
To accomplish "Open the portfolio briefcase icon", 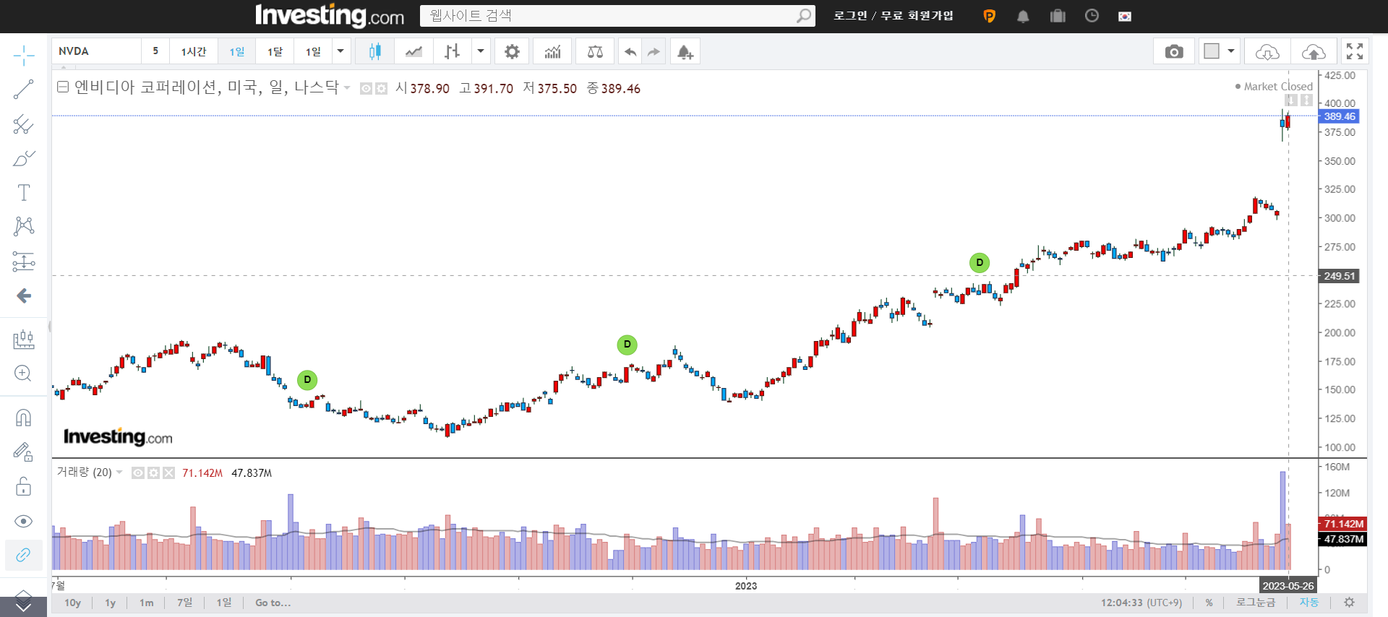I will click(1058, 16).
